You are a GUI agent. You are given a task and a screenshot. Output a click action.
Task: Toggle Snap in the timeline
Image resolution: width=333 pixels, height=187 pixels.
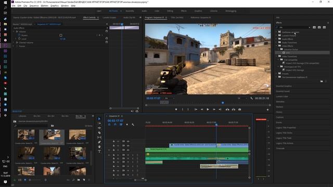click(115, 125)
